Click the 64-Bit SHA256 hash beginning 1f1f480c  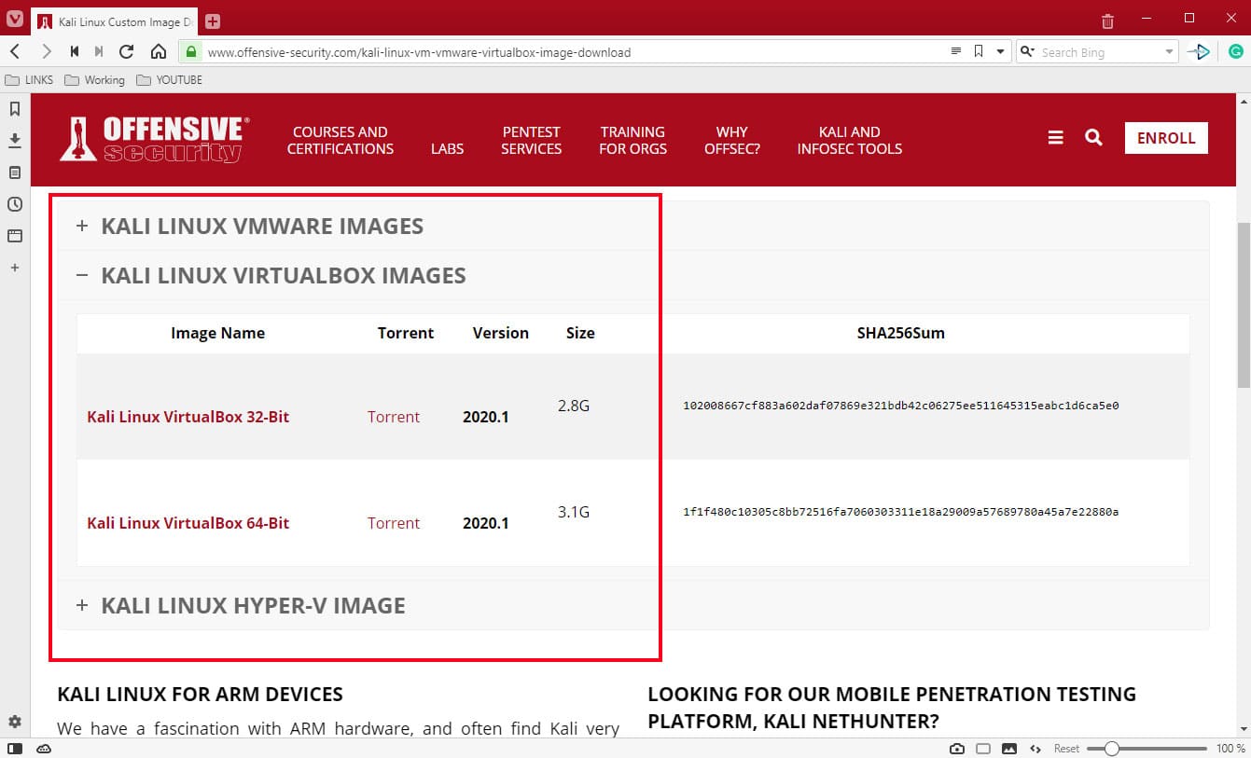(x=901, y=512)
